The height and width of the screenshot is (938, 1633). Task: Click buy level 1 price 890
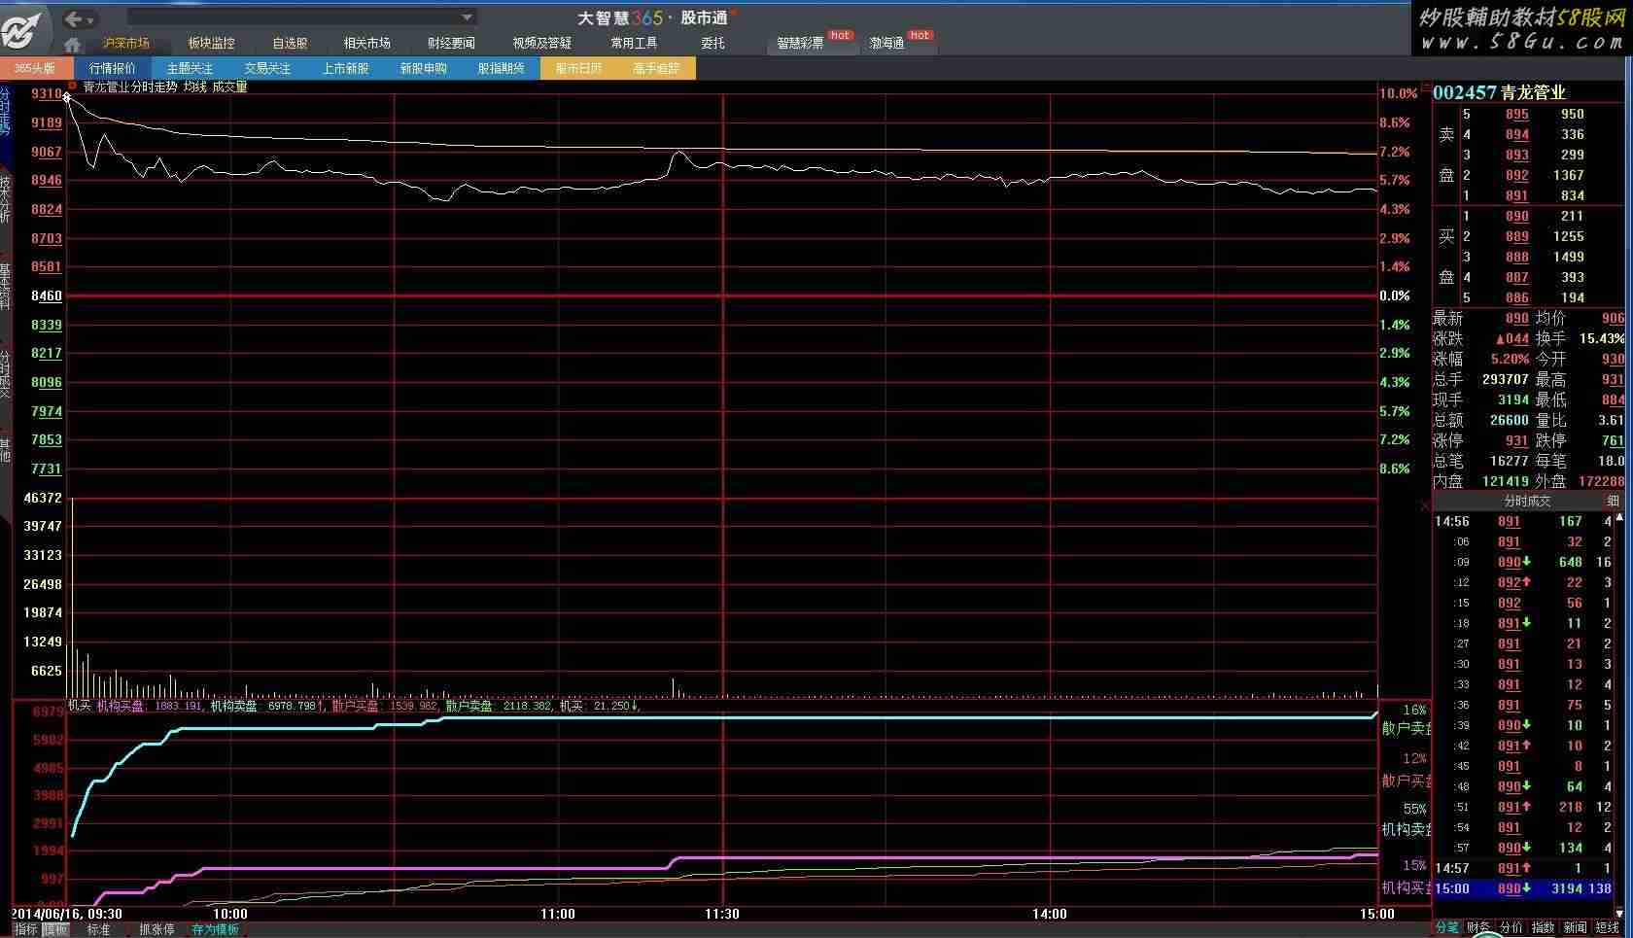1516,216
